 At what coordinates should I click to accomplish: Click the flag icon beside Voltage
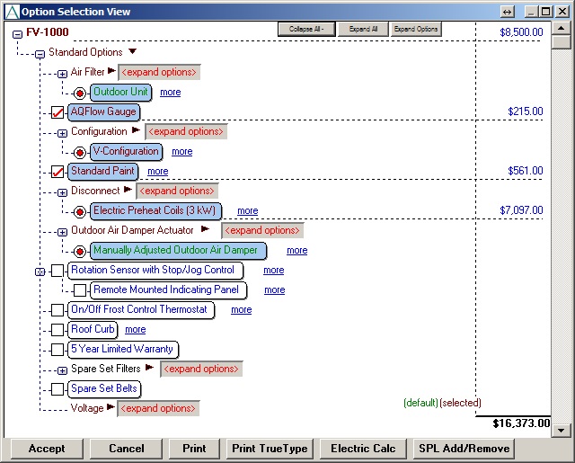(x=111, y=407)
